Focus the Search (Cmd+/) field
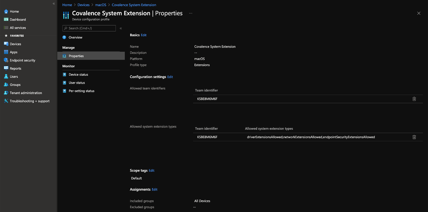Screen dimensions: 428x212 pyautogui.click(x=89, y=28)
